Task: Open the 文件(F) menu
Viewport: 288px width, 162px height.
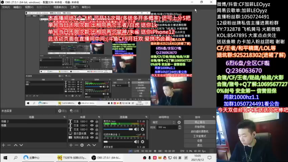Action: point(6,7)
